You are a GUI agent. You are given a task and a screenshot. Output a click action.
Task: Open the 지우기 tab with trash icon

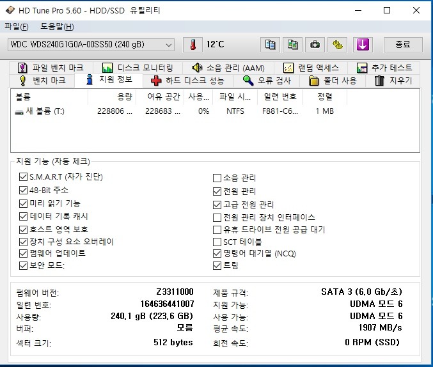393,81
